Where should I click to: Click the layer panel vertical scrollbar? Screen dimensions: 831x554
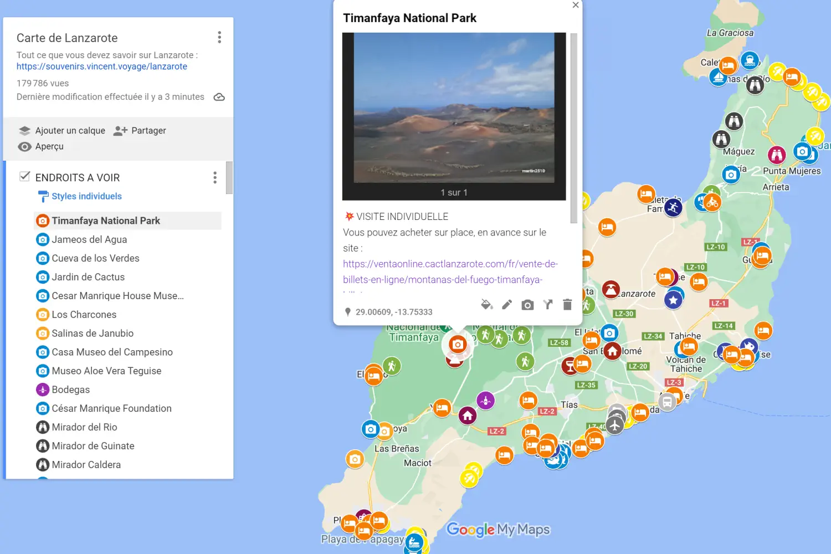pos(229,178)
